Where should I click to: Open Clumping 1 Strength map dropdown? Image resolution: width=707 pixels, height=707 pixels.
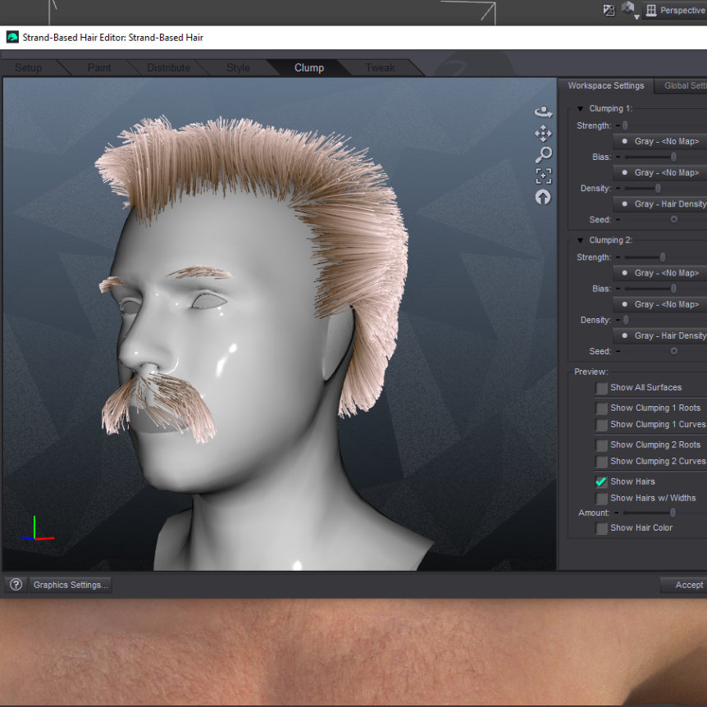(660, 141)
